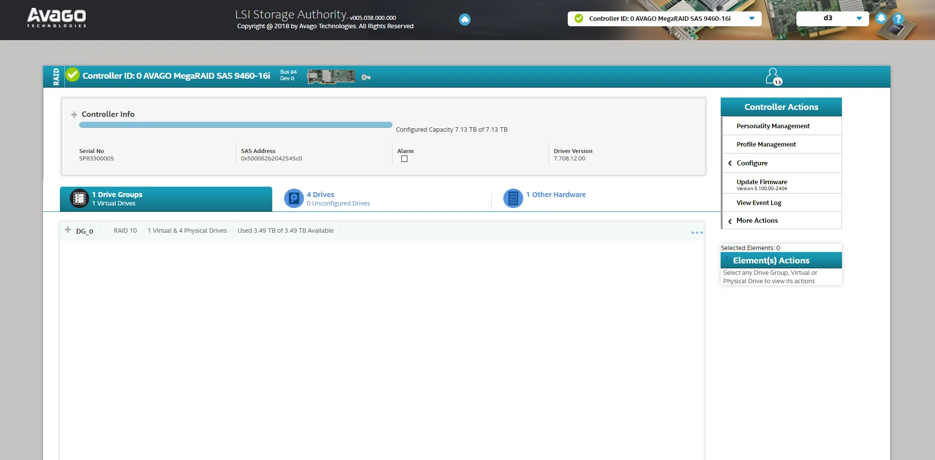Image resolution: width=935 pixels, height=460 pixels.
Task: Expand the Configure submenu
Action: [x=751, y=163]
